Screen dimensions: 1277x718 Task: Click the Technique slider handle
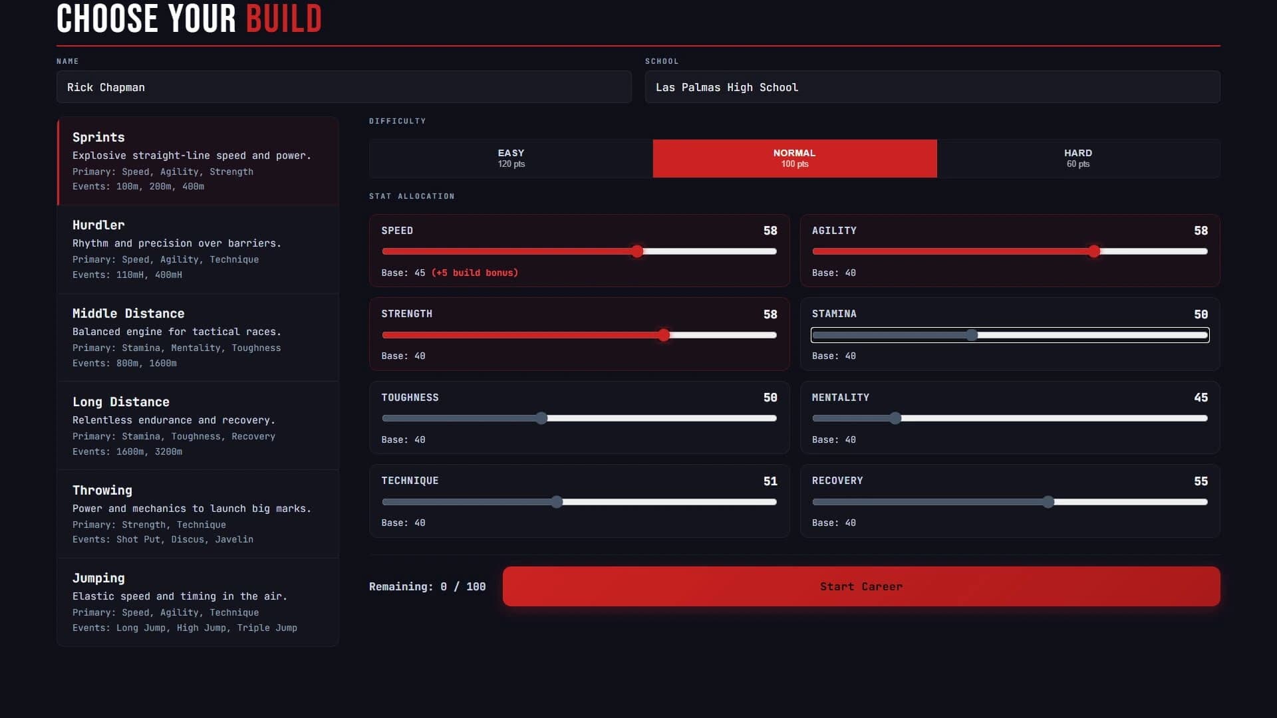pyautogui.click(x=557, y=502)
